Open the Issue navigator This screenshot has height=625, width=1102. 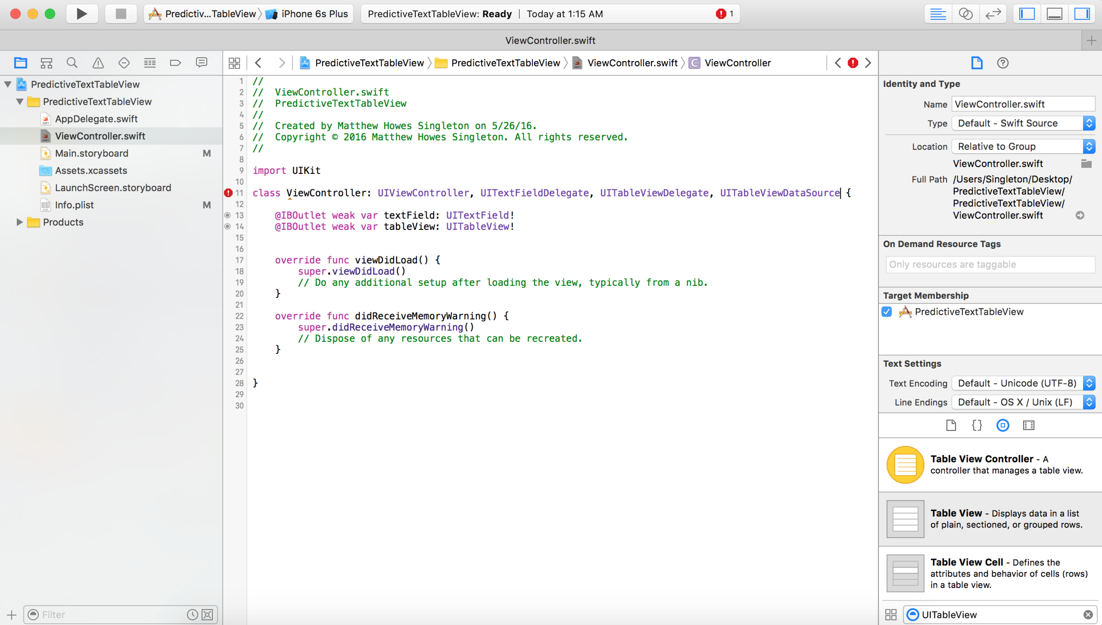pos(98,63)
